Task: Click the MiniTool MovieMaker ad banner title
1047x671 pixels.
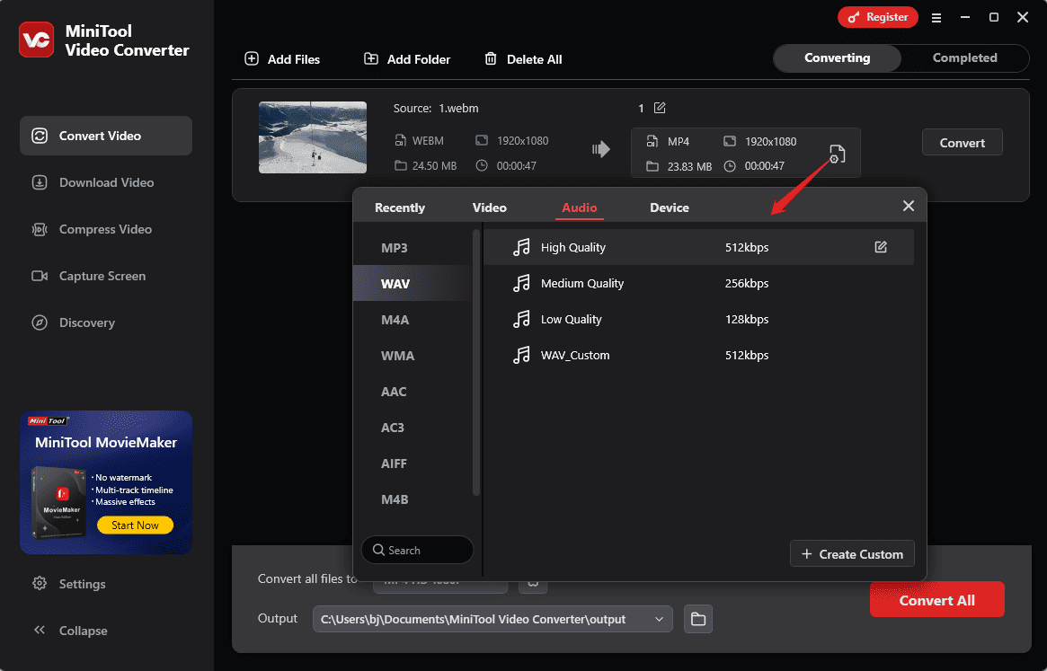Action: [105, 443]
